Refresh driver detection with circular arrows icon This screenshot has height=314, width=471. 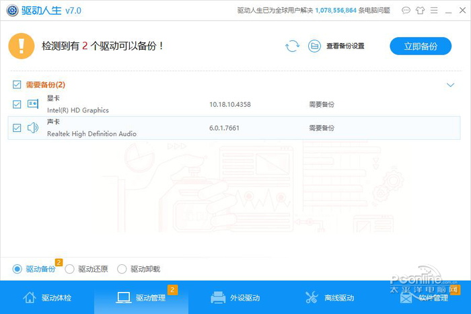click(292, 46)
